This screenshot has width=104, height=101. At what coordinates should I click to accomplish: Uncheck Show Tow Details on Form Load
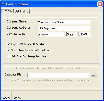pos(8,50)
